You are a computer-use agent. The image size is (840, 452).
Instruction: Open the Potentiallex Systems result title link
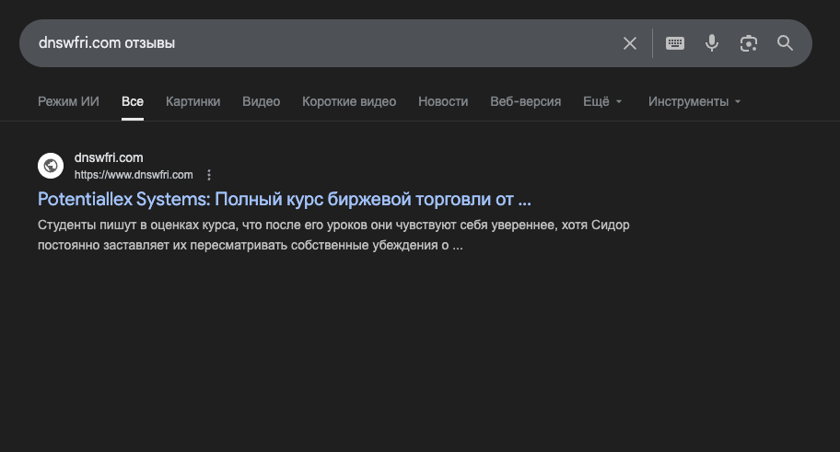tap(285, 199)
